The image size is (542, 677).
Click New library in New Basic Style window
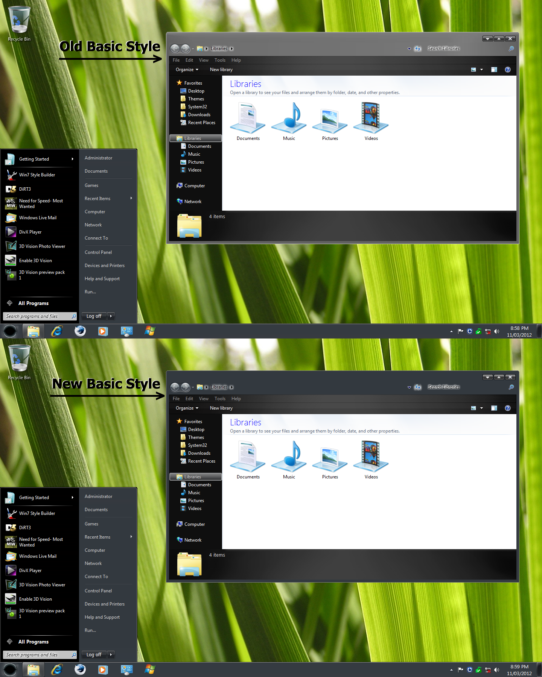coord(221,408)
